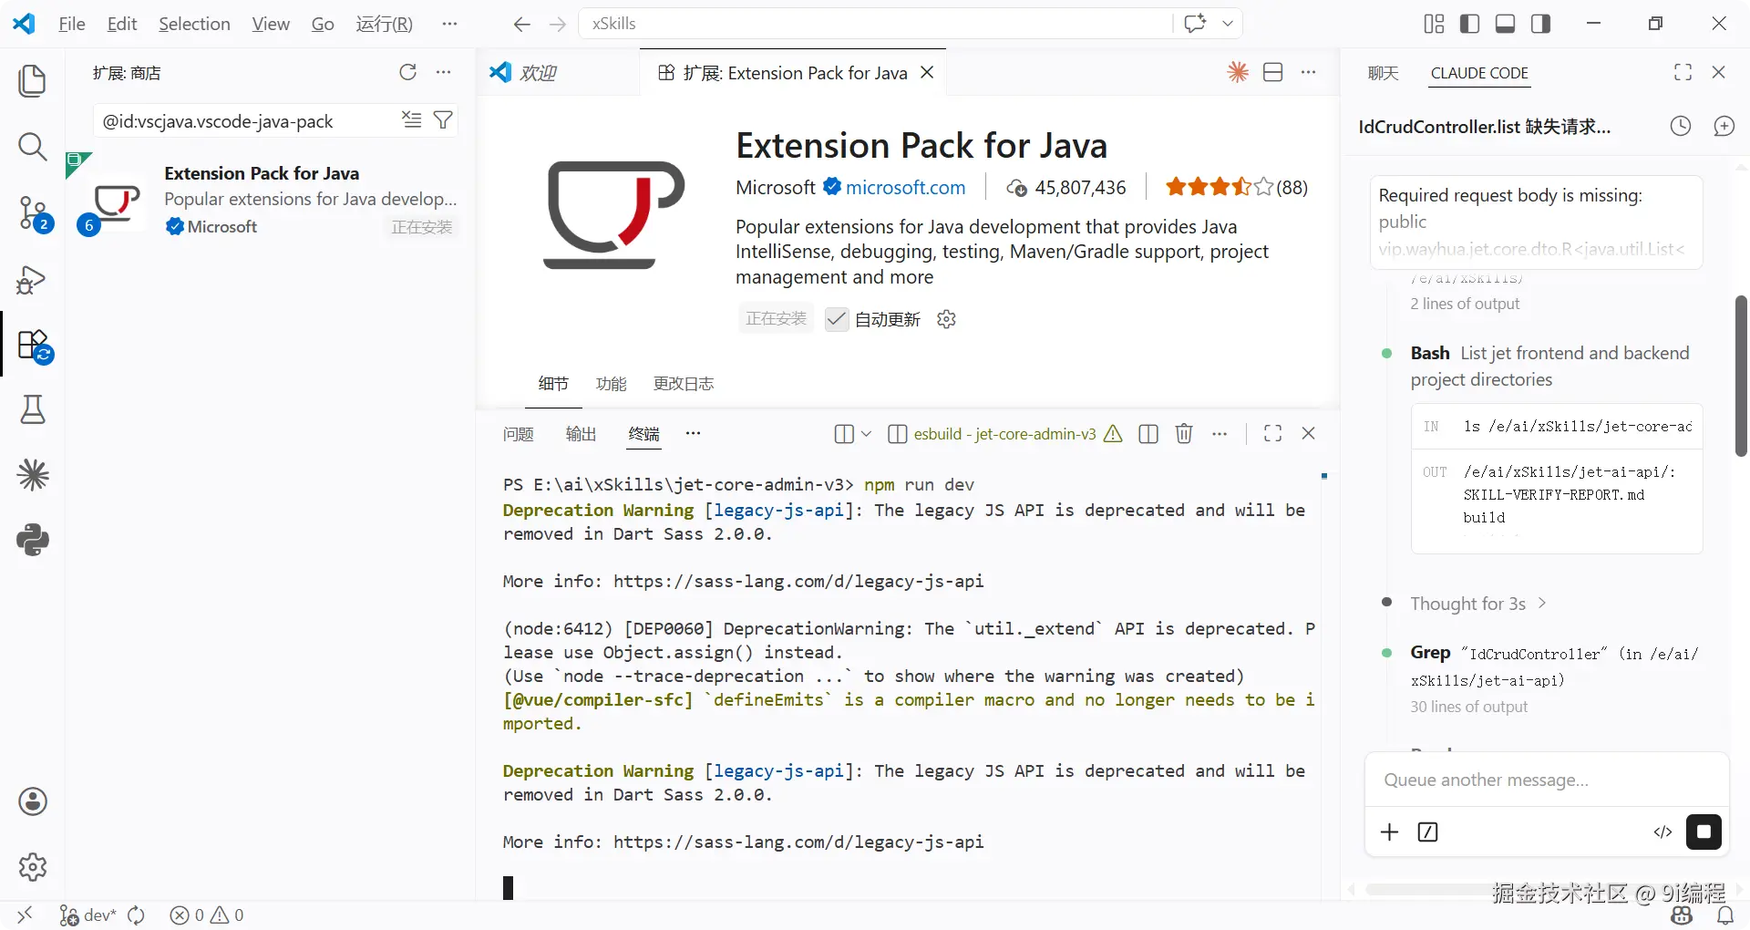Close the terminal panel
This screenshot has width=1750, height=930.
[x=1308, y=434]
